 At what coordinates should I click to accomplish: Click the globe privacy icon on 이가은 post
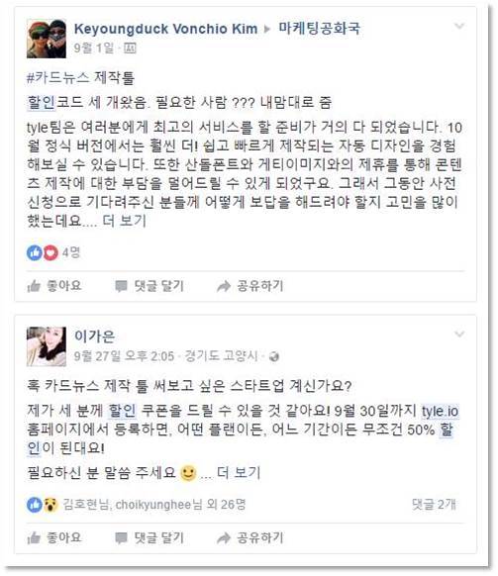274,356
